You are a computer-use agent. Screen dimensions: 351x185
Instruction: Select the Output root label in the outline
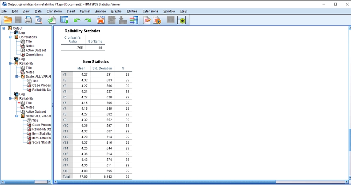[x=18, y=28]
